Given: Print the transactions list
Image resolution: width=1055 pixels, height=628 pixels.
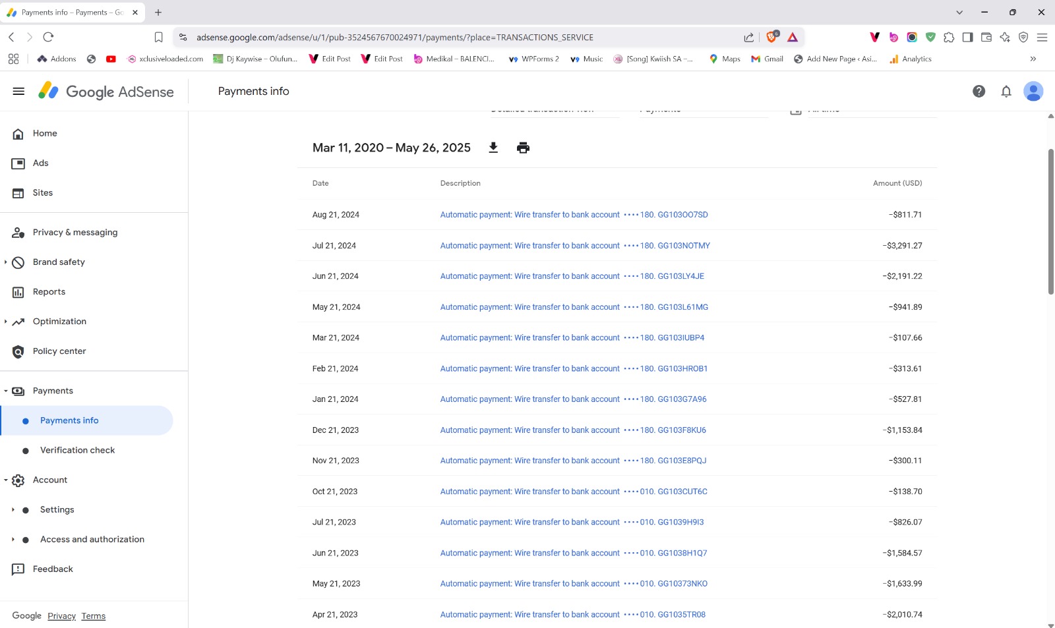Looking at the screenshot, I should [x=523, y=148].
